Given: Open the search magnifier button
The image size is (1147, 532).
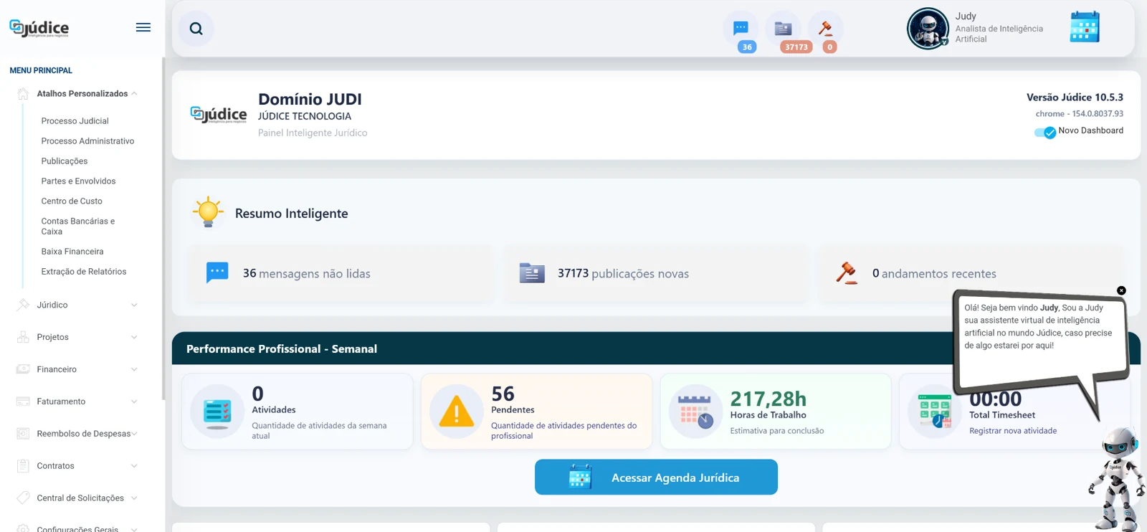Looking at the screenshot, I should coord(196,29).
